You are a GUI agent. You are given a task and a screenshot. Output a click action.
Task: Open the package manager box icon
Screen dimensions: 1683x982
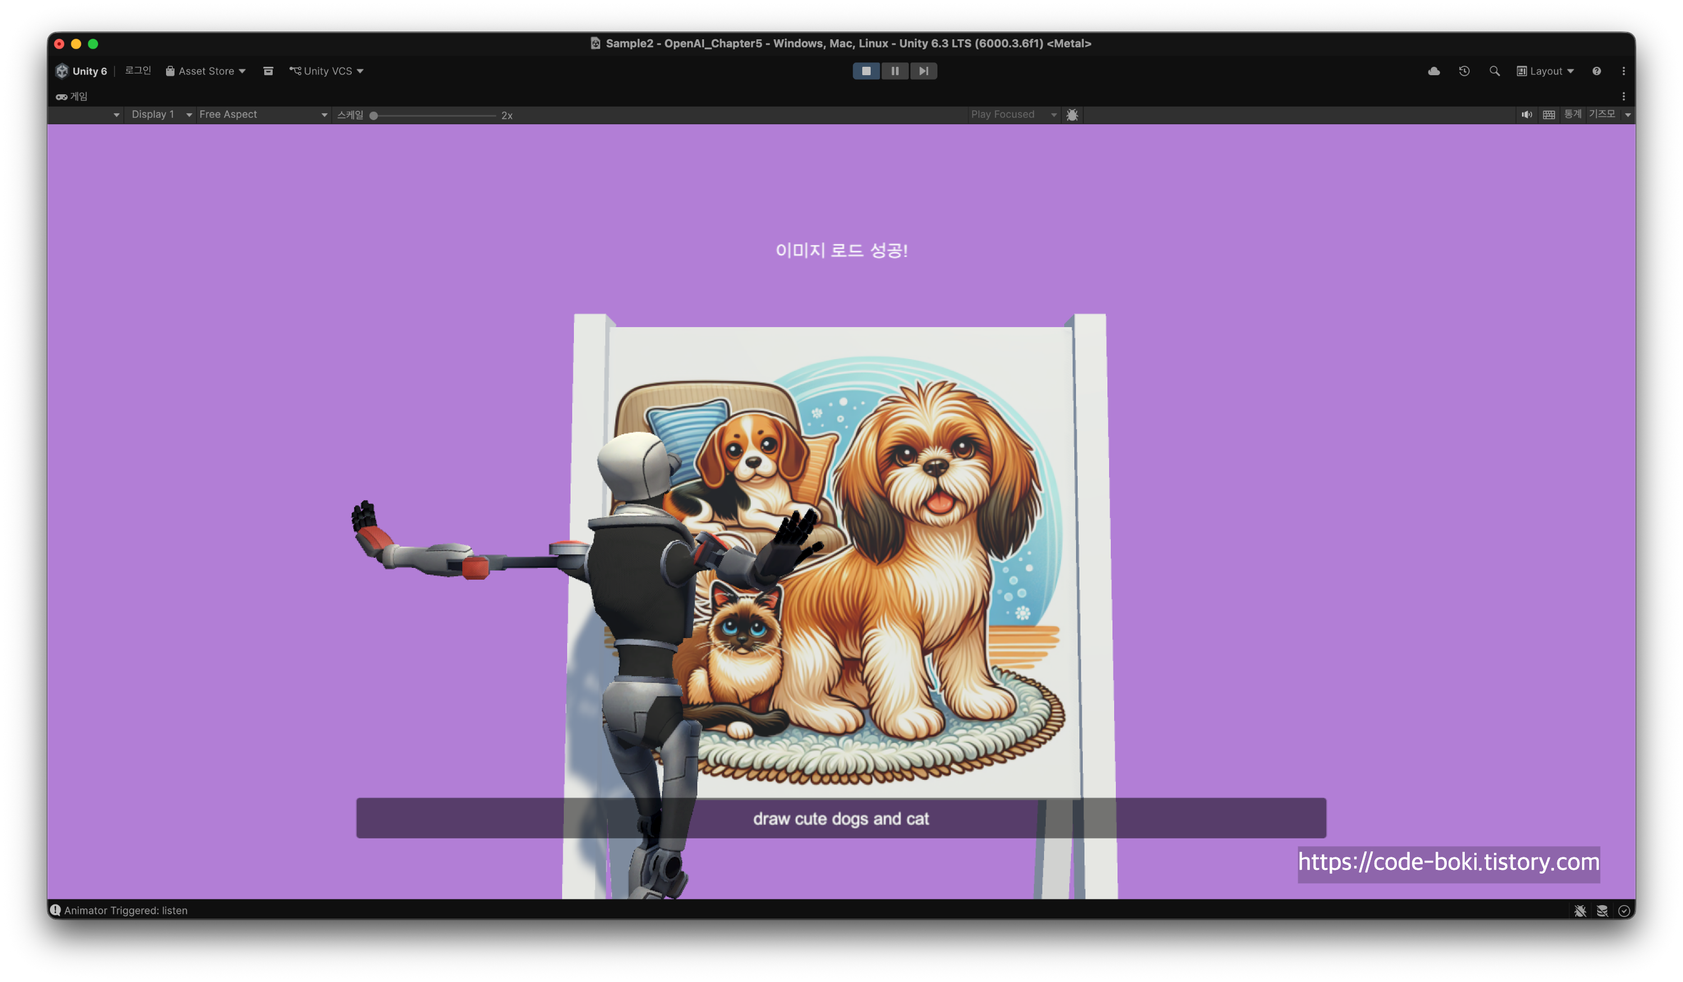click(x=268, y=71)
